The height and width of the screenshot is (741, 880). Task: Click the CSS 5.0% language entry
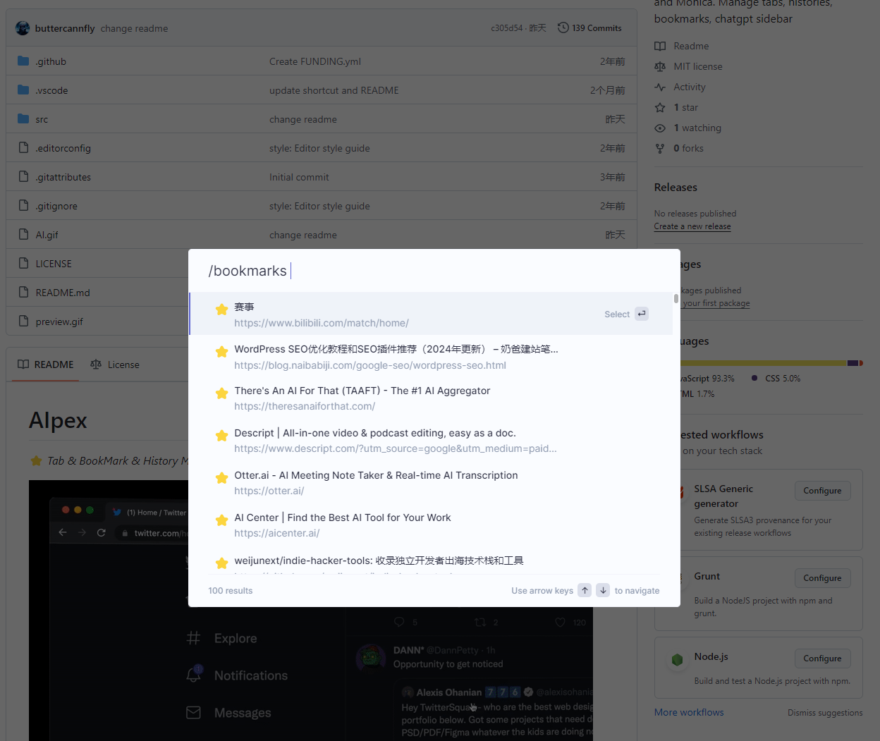pos(776,379)
